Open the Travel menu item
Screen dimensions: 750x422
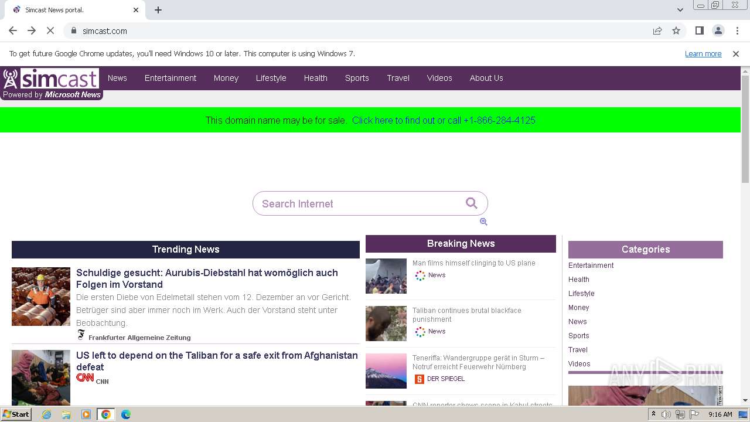click(x=398, y=78)
